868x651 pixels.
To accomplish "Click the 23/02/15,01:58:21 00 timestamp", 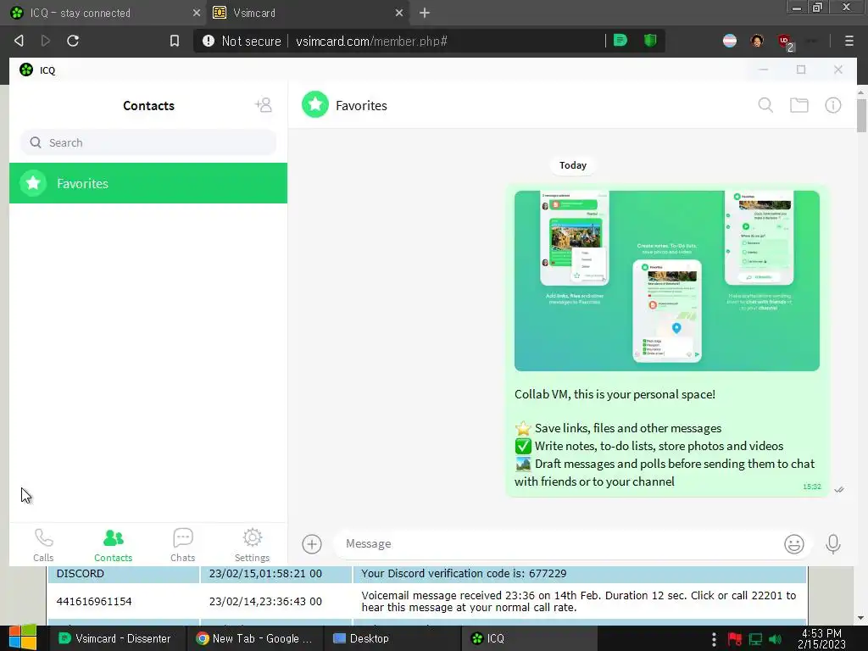I will (265, 574).
